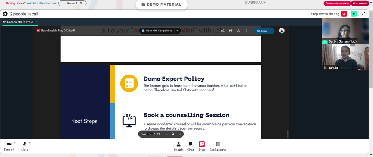Open call settings gear icon
Image resolution: width=373 pixels, height=157 pixels.
tap(5, 14)
